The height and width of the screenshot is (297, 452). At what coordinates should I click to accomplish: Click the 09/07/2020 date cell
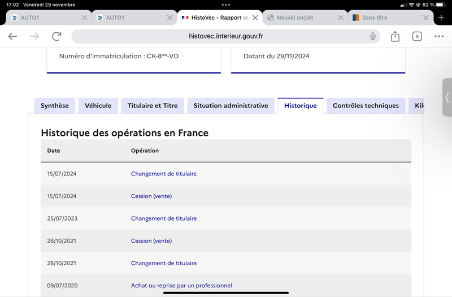click(x=62, y=286)
